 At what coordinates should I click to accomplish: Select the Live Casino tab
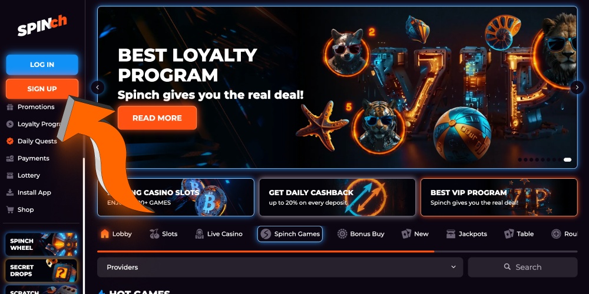(219, 234)
